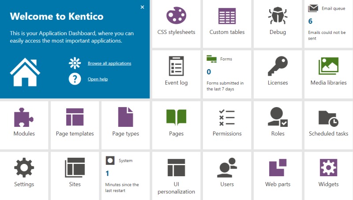Open the Scheduled tasks folder clock icon
The image size is (353, 200).
pos(328,118)
